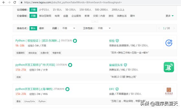This screenshot has width=181, height=109.
Task: Click the verified shield next to 极验
Action: coord(117,41)
